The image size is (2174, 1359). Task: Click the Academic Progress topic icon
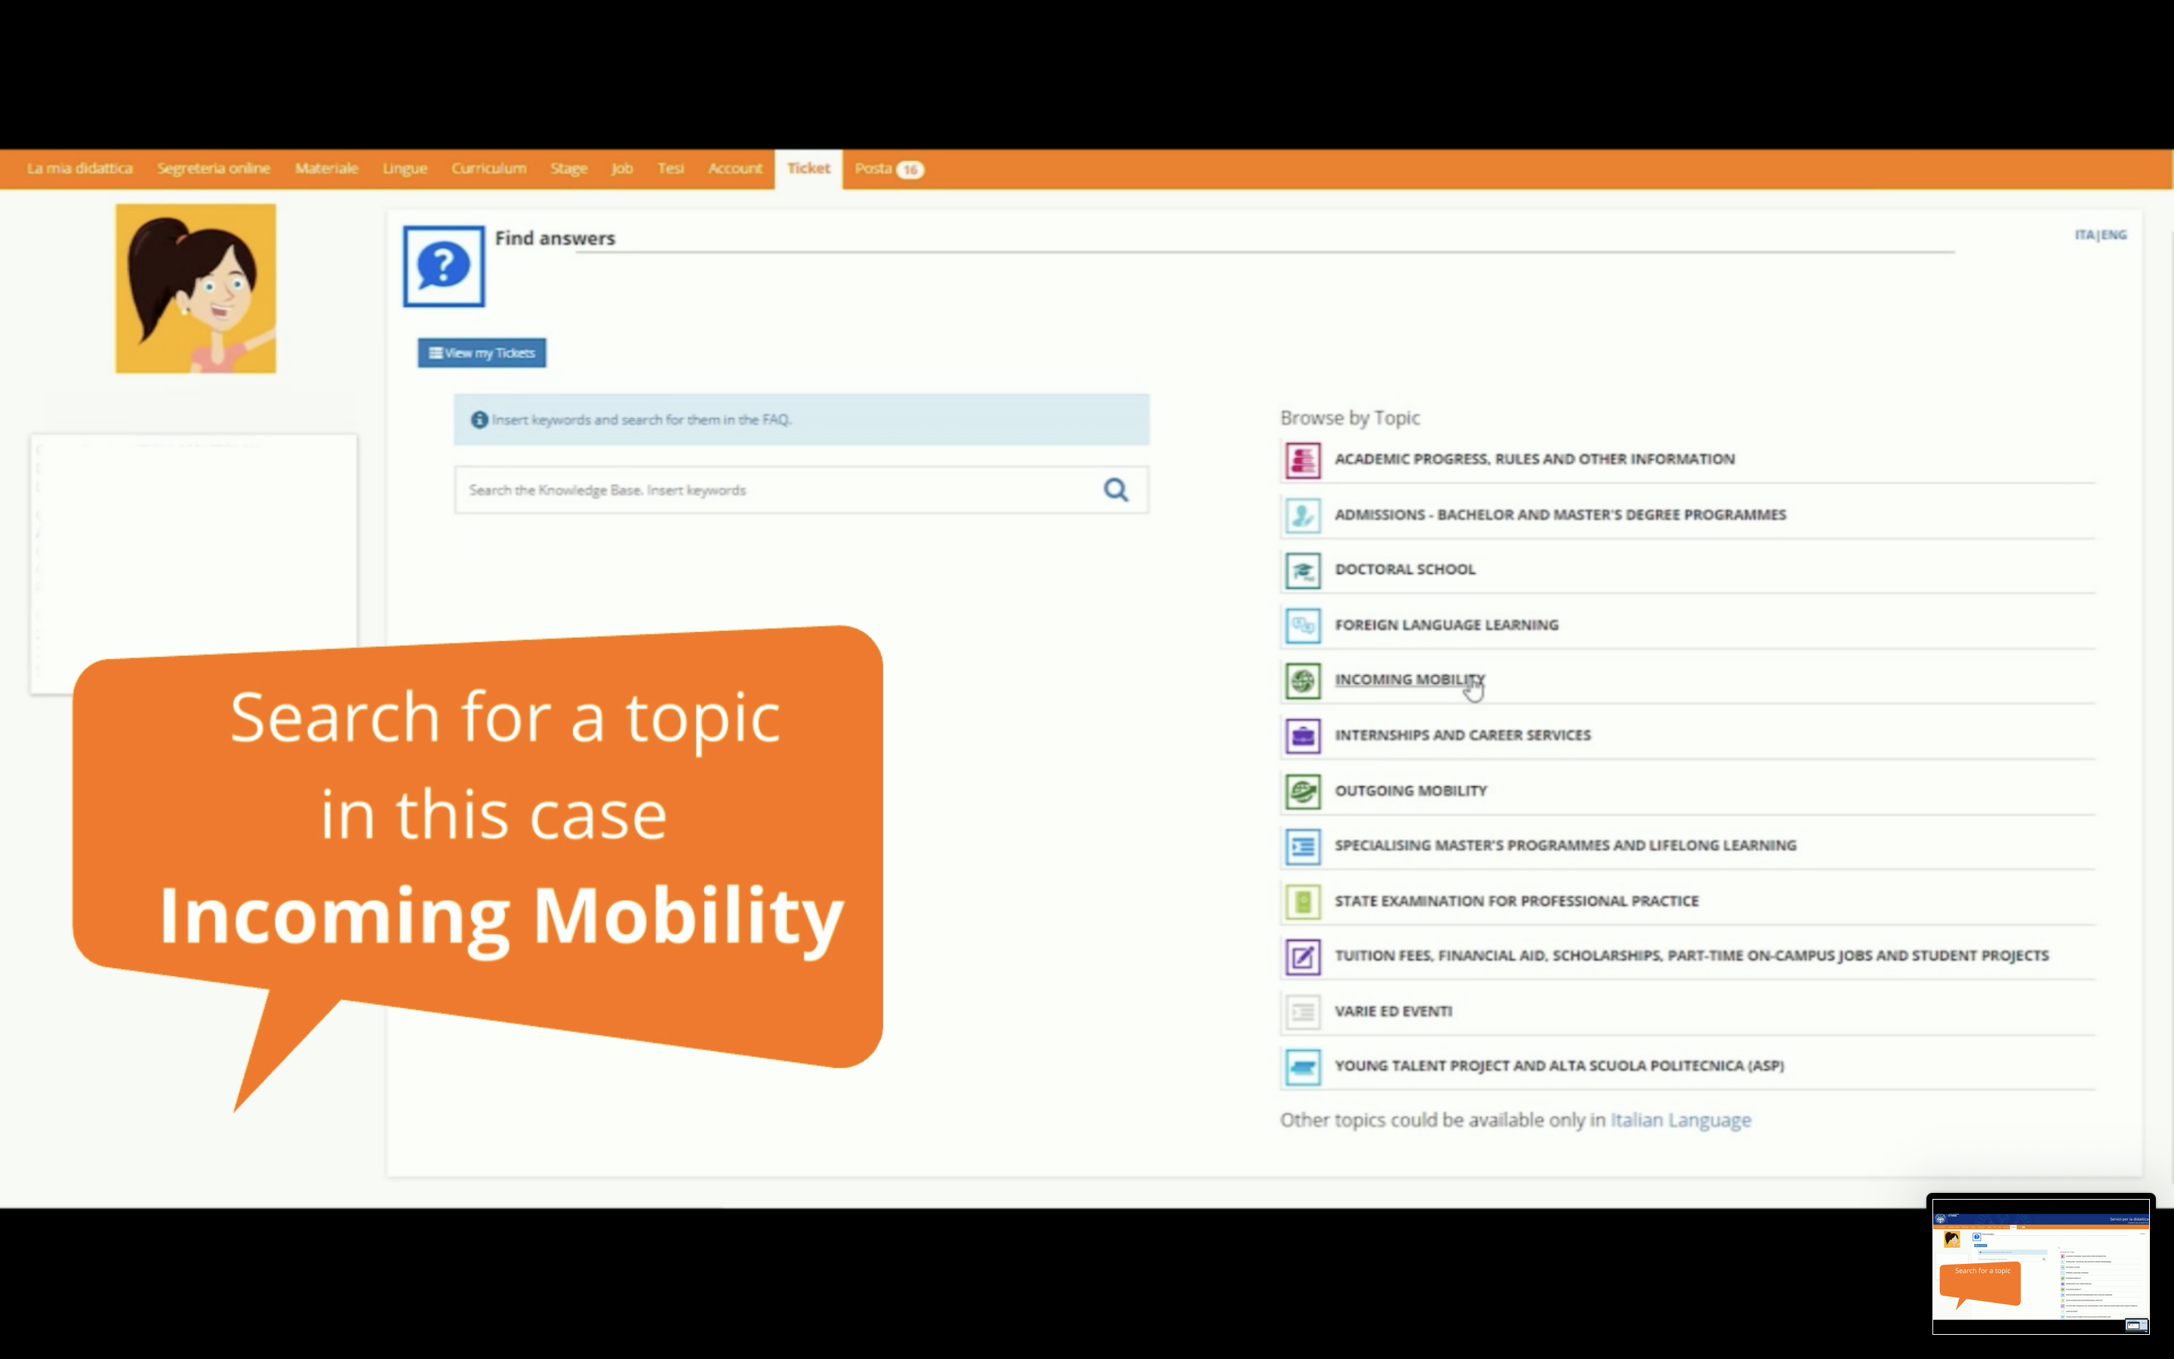click(x=1301, y=461)
